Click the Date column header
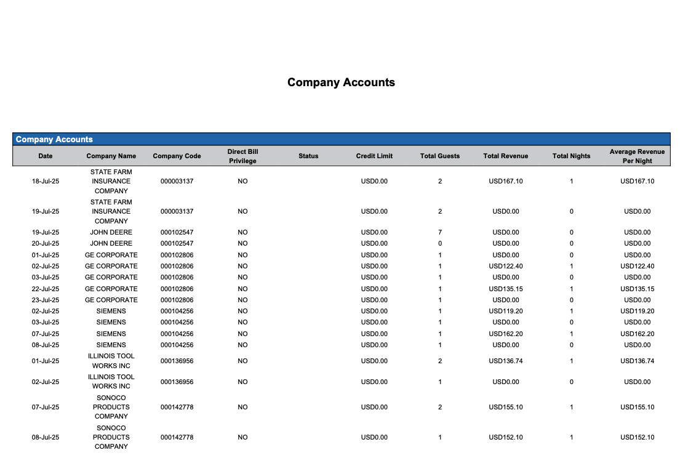This screenshot has height=458, width=680. (46, 156)
